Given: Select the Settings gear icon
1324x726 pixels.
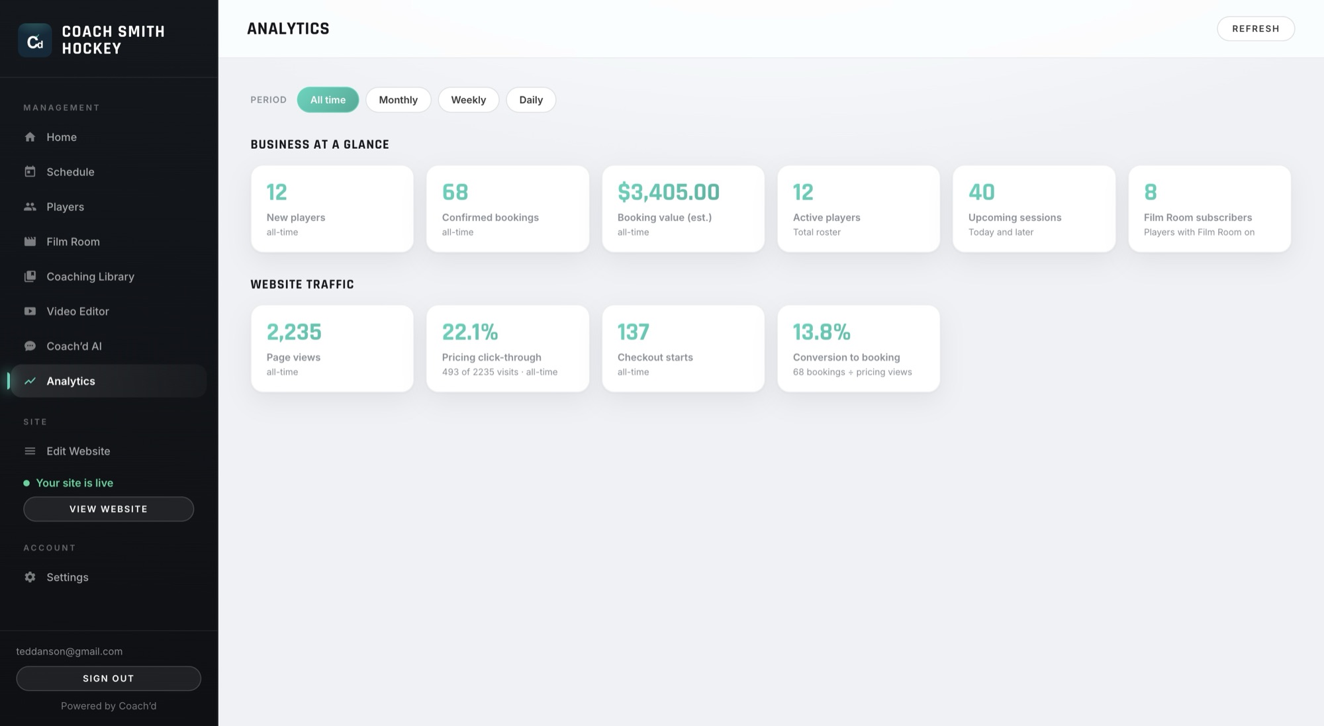Looking at the screenshot, I should 30,577.
